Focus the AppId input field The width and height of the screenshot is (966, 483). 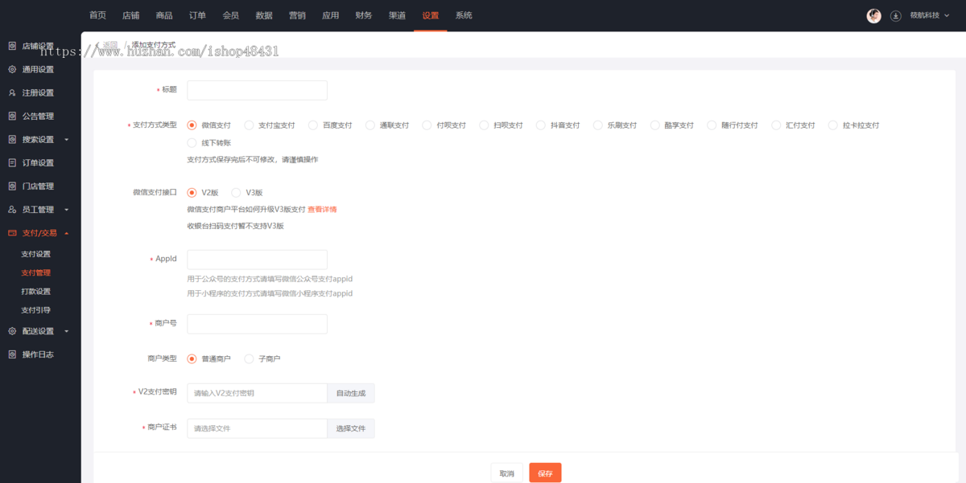click(257, 260)
